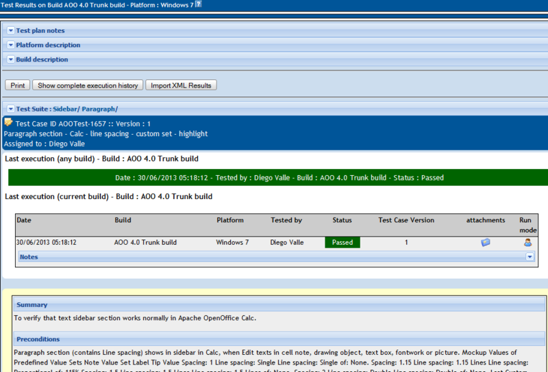
Task: Expand the Platform description section
Action: click(x=10, y=44)
